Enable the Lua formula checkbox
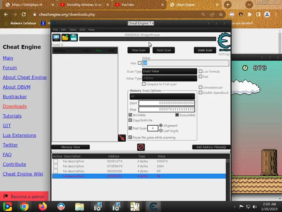This screenshot has width=282, height=212. tap(200, 71)
